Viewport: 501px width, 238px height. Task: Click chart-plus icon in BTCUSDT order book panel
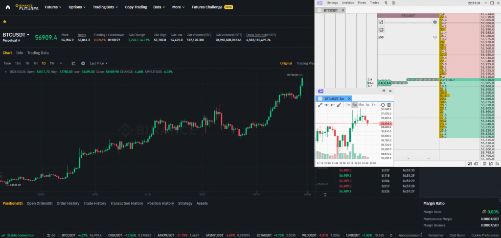(x=381, y=22)
